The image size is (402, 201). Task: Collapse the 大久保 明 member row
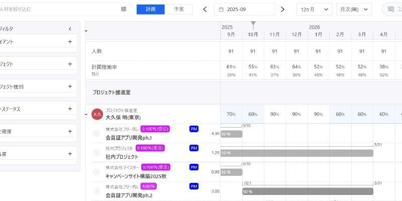tap(86, 114)
